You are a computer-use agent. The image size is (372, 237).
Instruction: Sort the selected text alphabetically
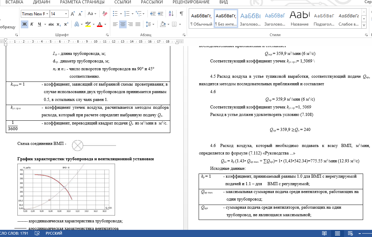[171, 14]
